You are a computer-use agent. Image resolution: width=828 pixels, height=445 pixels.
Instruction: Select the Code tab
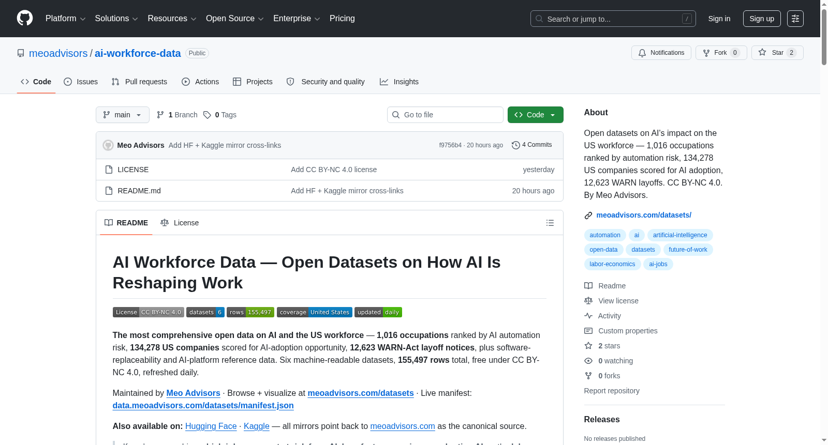point(36,82)
